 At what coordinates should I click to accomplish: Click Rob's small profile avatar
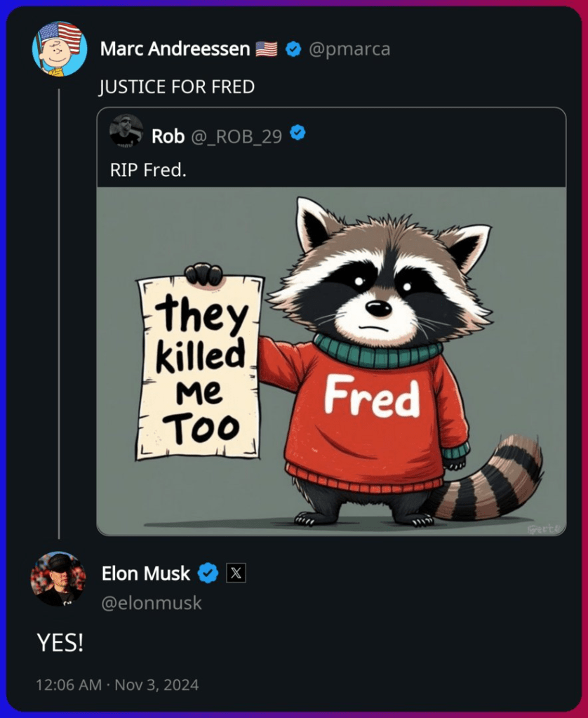[126, 131]
